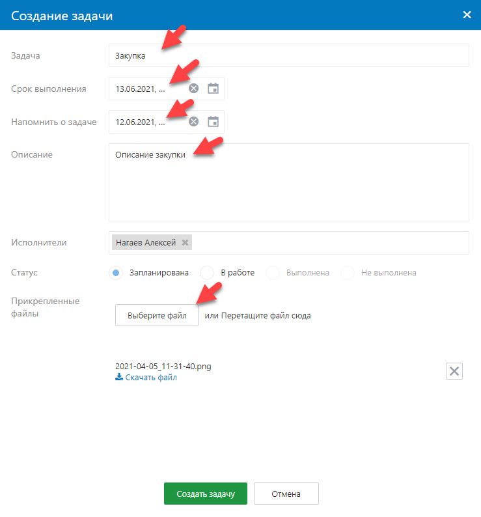The height and width of the screenshot is (517, 481).
Task: Click the Выберите файл button
Action: (x=157, y=316)
